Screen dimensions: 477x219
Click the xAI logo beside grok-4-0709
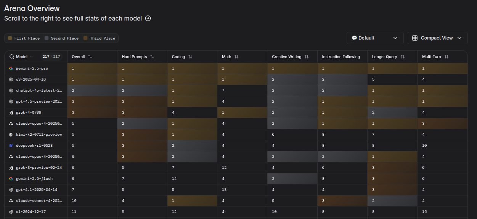[x=11, y=113]
